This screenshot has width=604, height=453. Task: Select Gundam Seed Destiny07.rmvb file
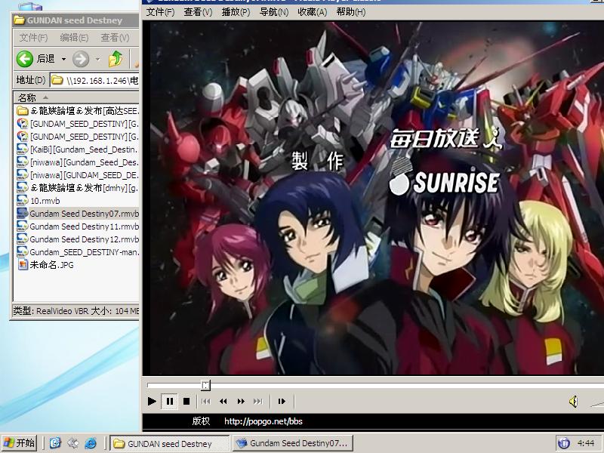point(78,214)
